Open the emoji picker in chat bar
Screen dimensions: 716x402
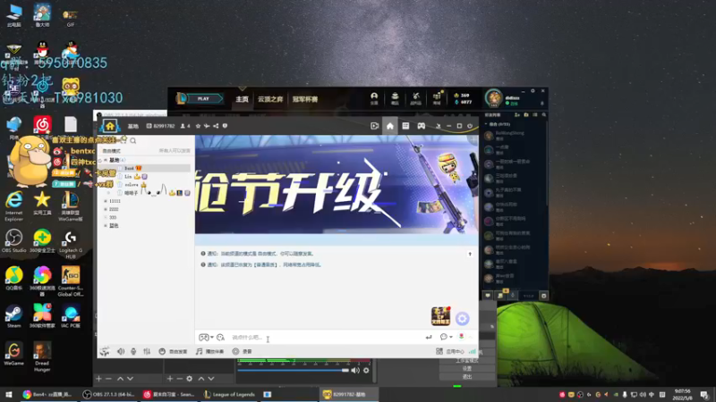[220, 338]
